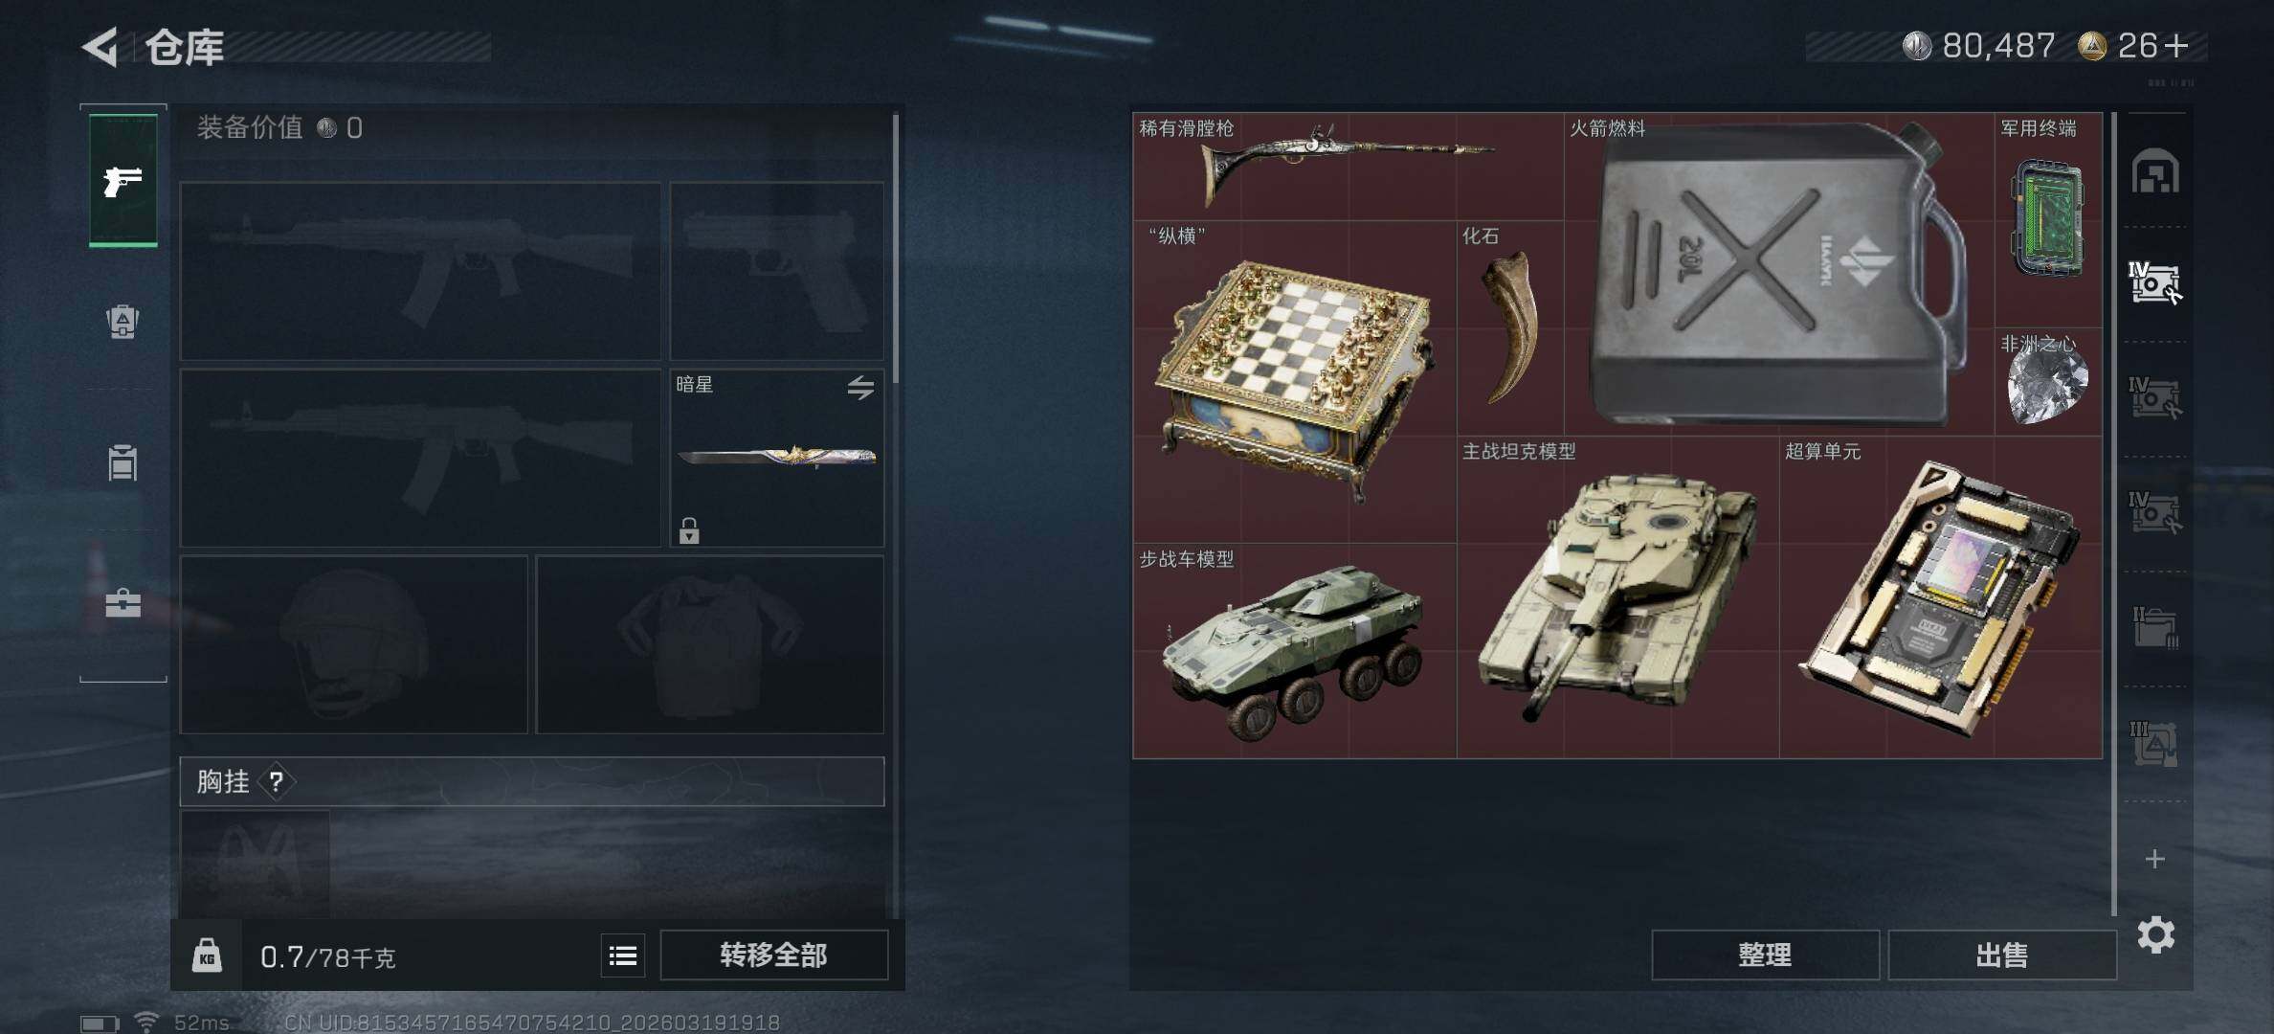Open warehouse settings gear

2155,934
